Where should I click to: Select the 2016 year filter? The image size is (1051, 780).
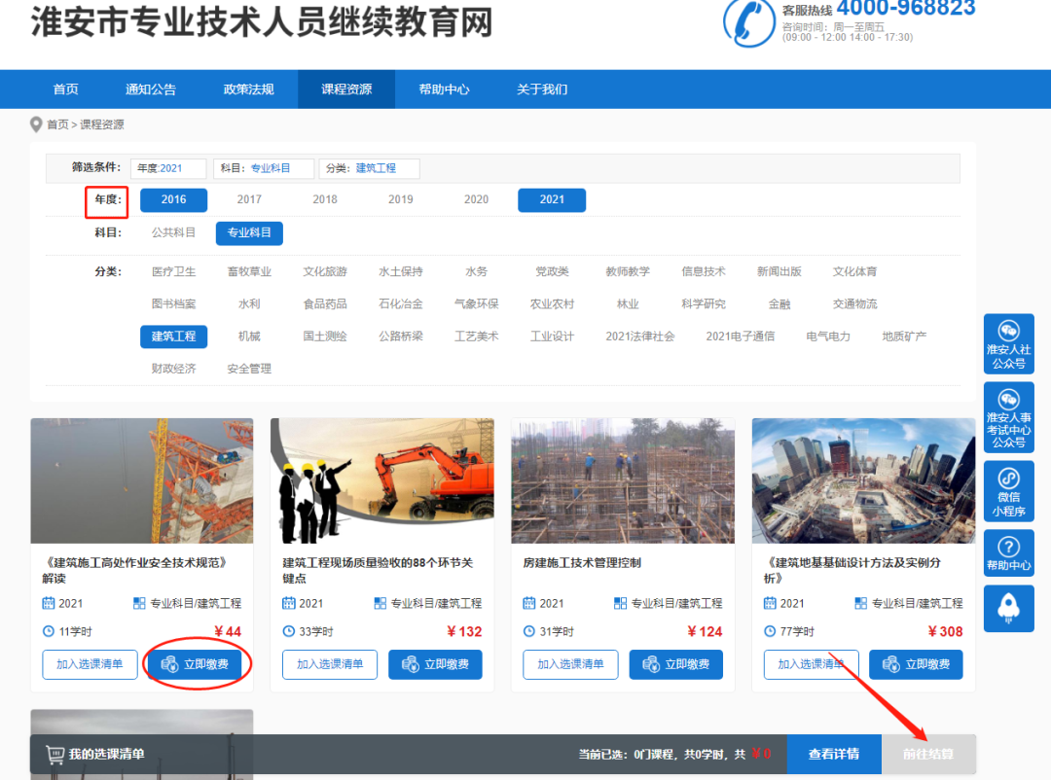click(x=173, y=199)
